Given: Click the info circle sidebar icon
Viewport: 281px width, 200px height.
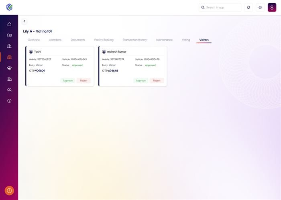Looking at the screenshot, I should coord(9,101).
